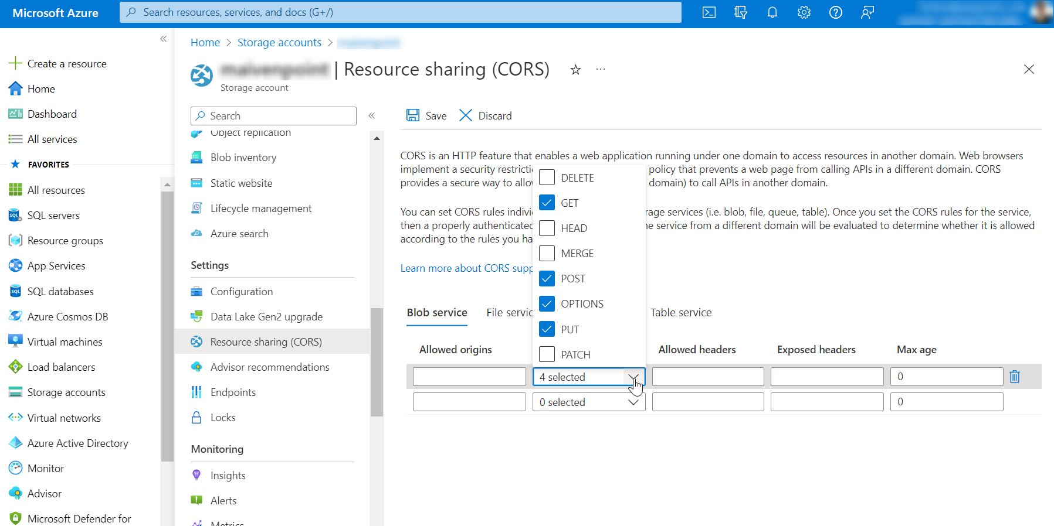Click the Virtual networks icon
The image size is (1054, 526).
click(x=15, y=418)
